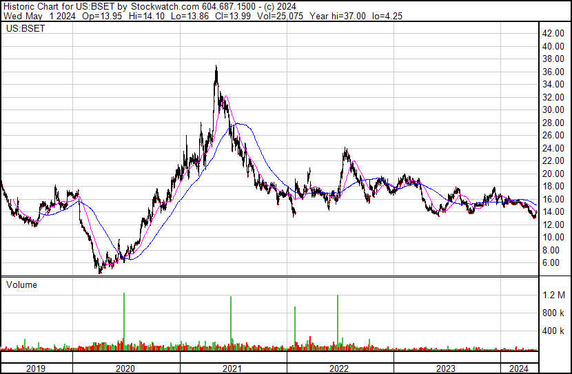
Task: Click the 12.00 price axis label
Action: point(553,225)
